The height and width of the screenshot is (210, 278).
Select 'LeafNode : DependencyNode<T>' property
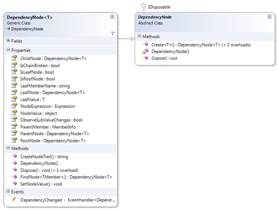pyautogui.click(x=52, y=92)
